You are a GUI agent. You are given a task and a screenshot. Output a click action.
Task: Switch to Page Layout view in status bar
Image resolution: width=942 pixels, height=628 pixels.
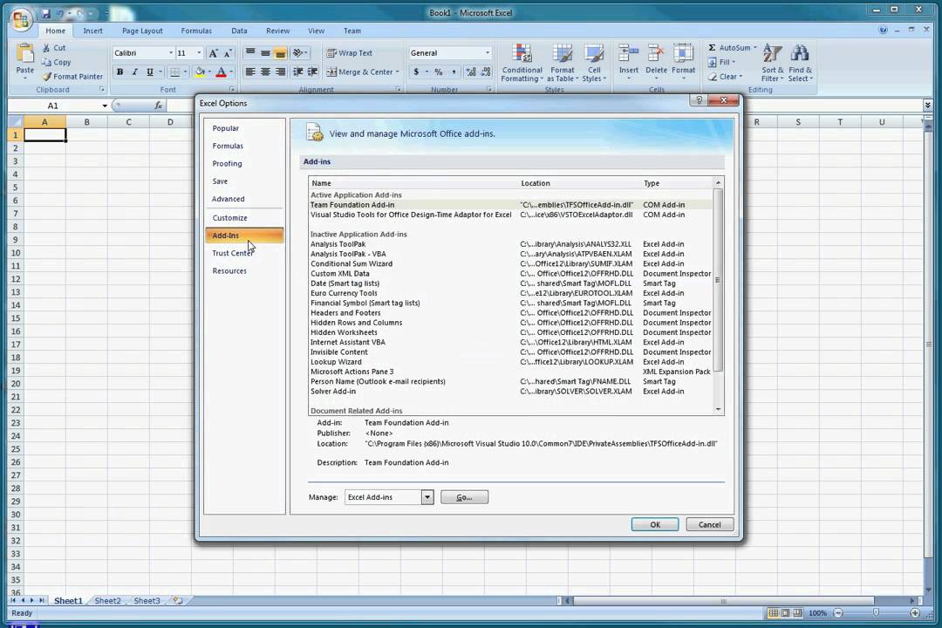(x=785, y=613)
